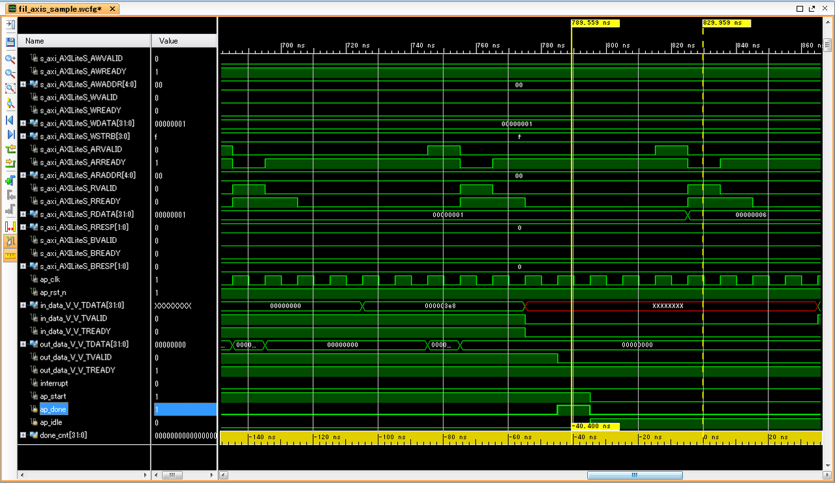Select the s_axi_AXILiteS_WREADY signal
The width and height of the screenshot is (835, 484).
[x=80, y=111]
